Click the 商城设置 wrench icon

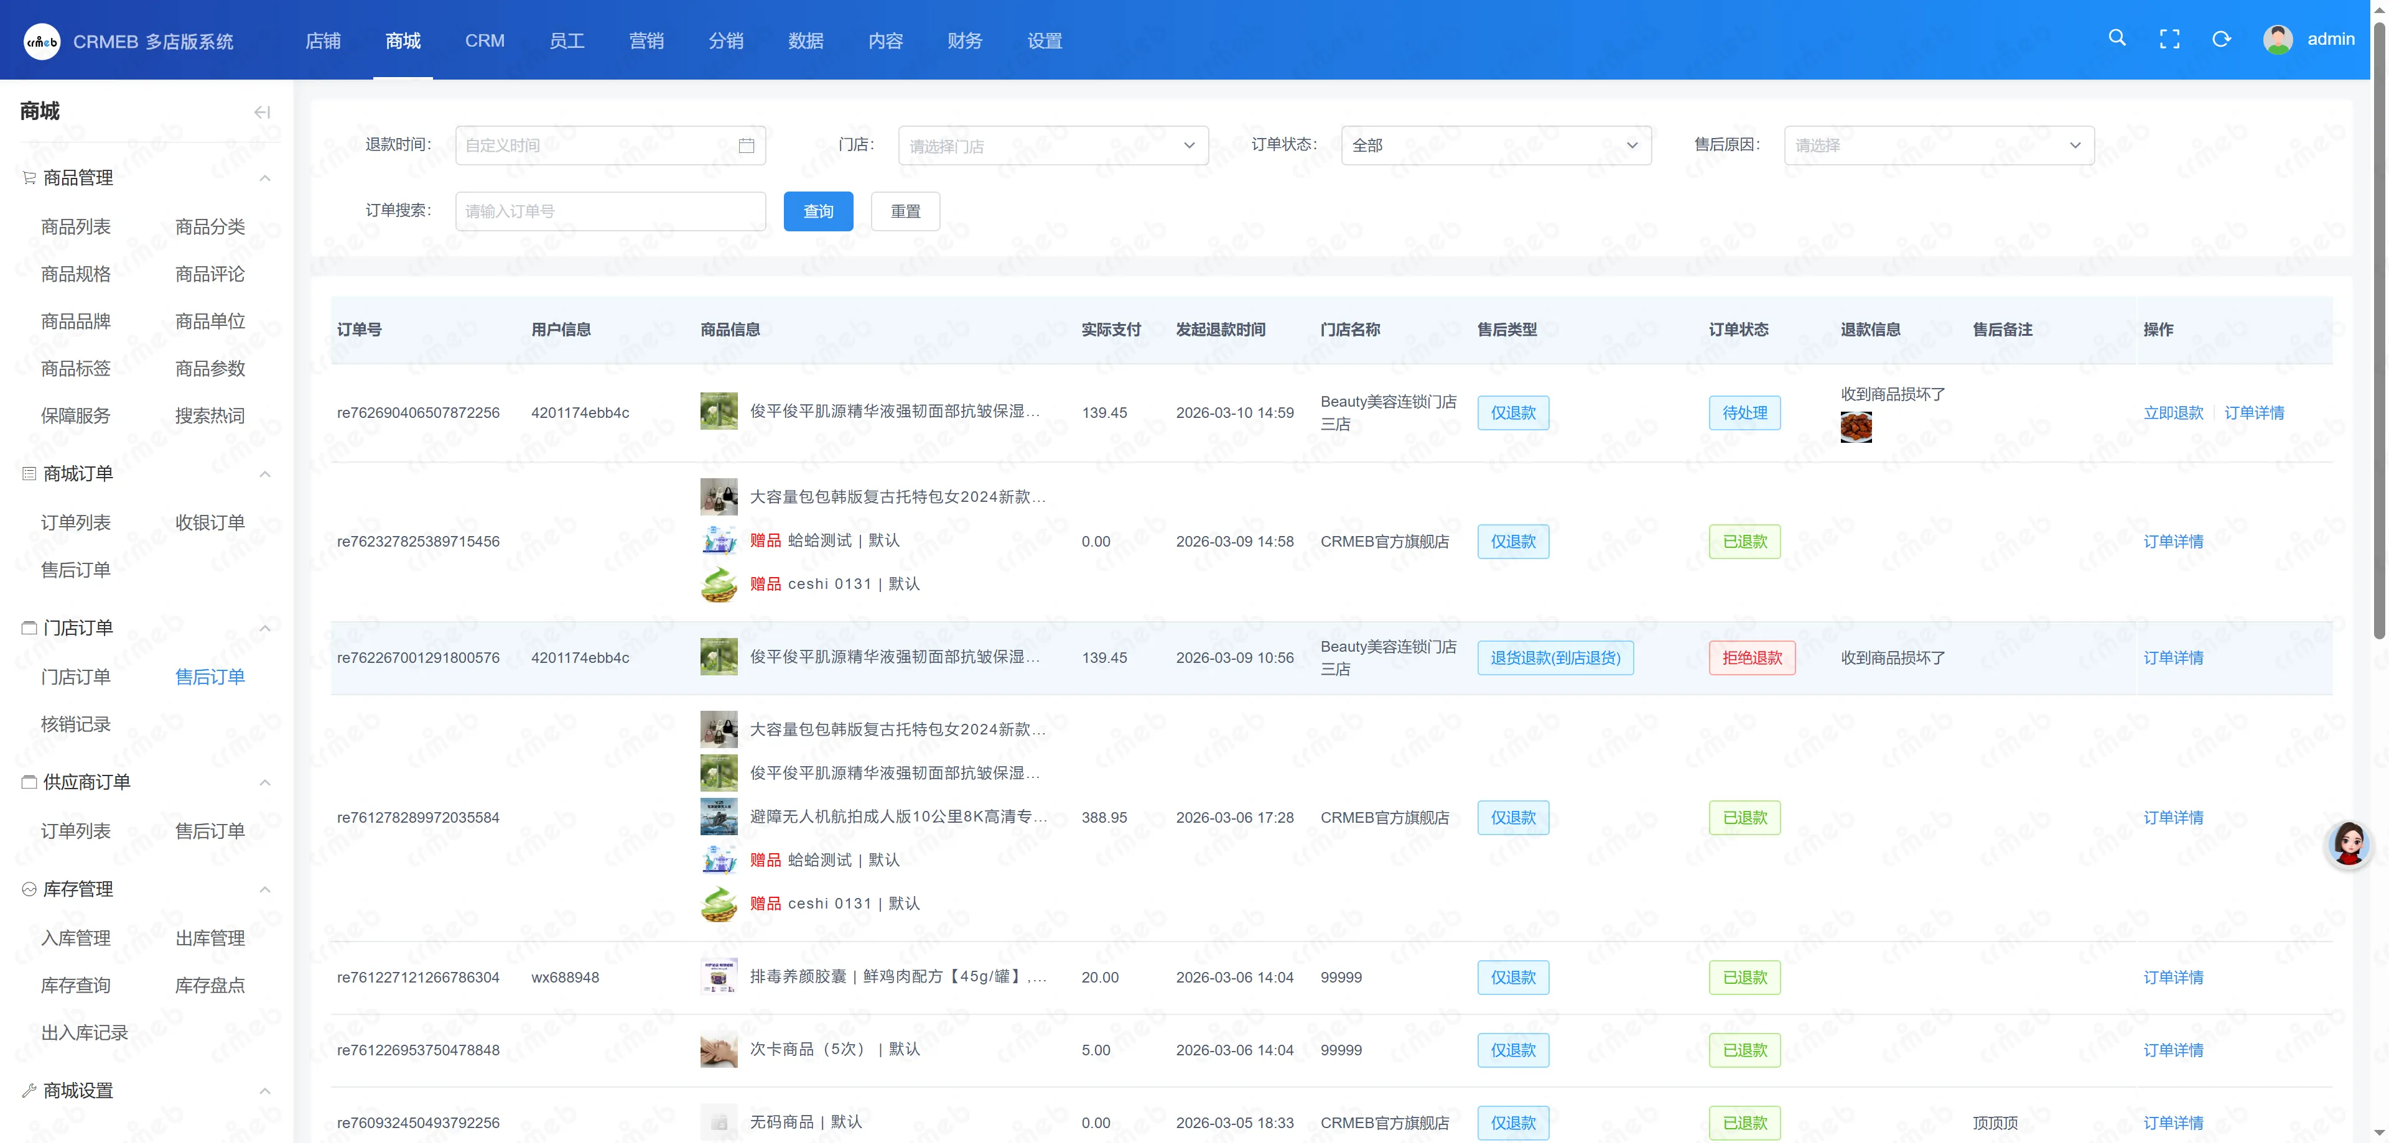pos(29,1090)
